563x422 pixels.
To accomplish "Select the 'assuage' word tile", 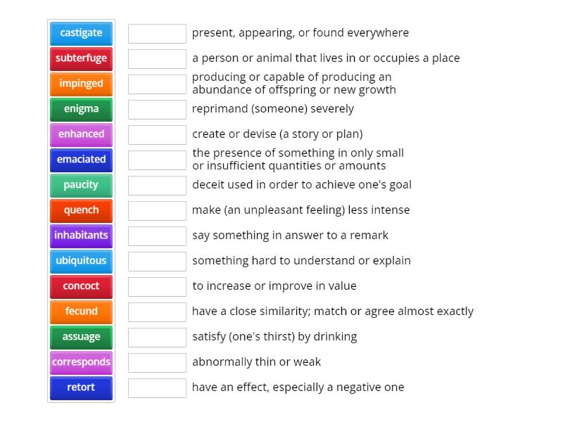I will (x=81, y=337).
